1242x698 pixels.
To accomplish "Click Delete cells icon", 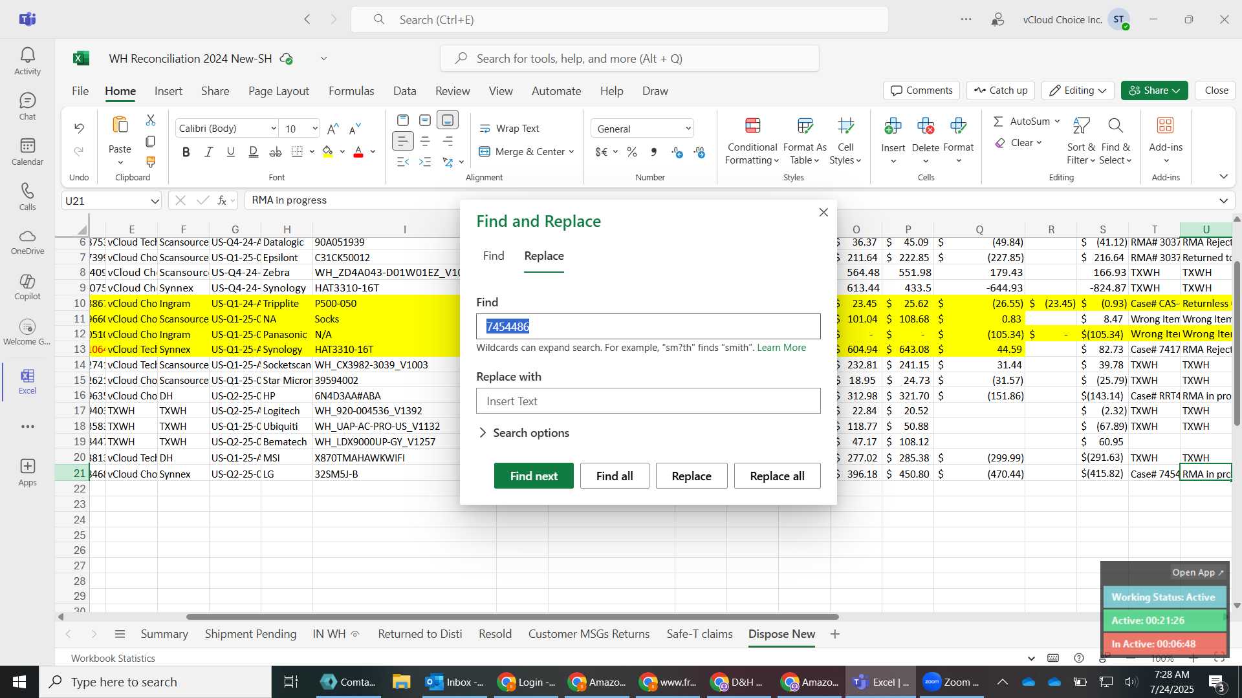I will [x=926, y=125].
